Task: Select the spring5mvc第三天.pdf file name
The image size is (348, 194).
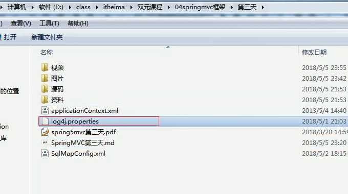Action: [x=83, y=132]
